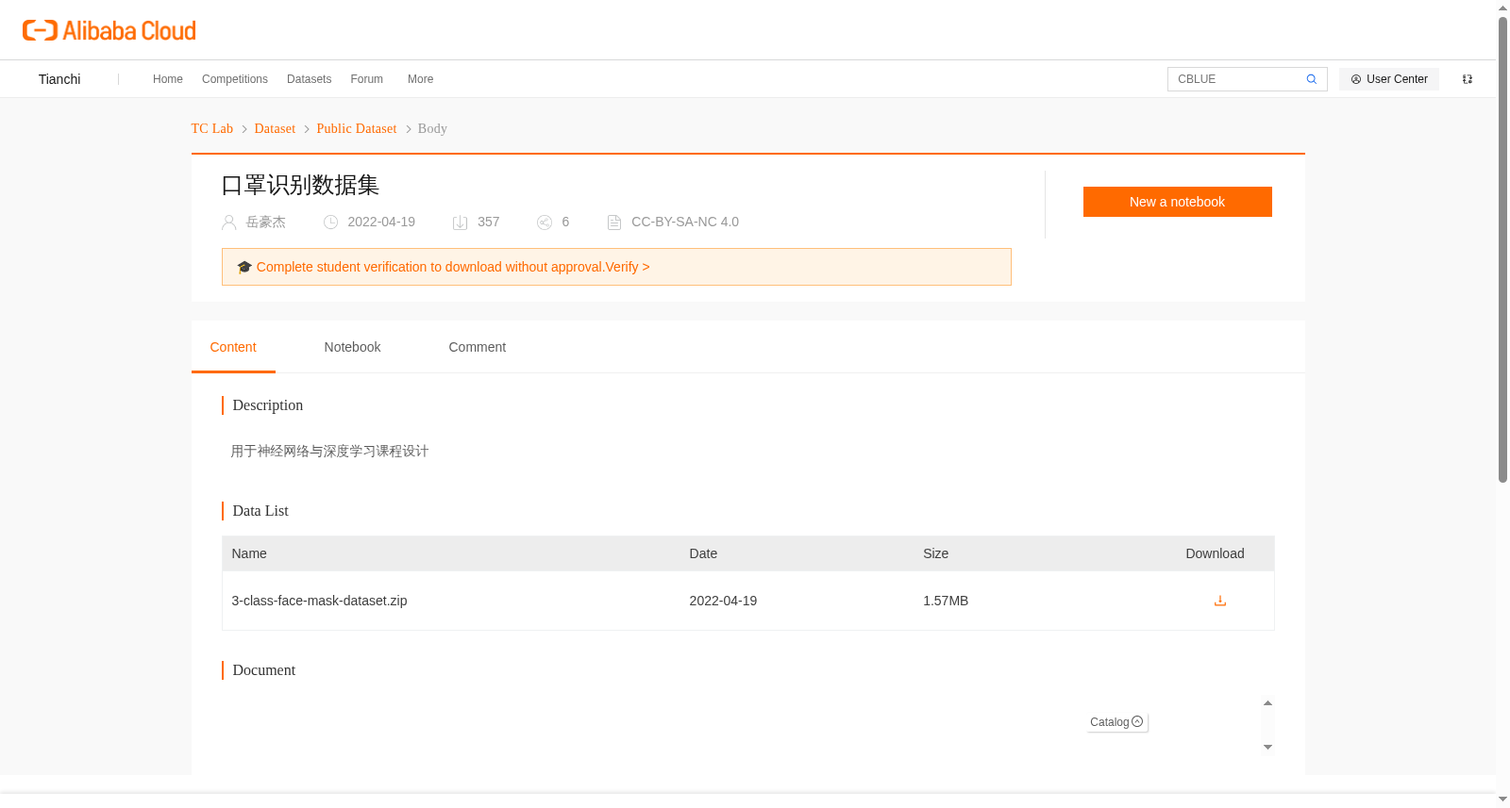Click the Alibaba Cloud logo
This screenshot has height=808, width=1510.
click(109, 30)
